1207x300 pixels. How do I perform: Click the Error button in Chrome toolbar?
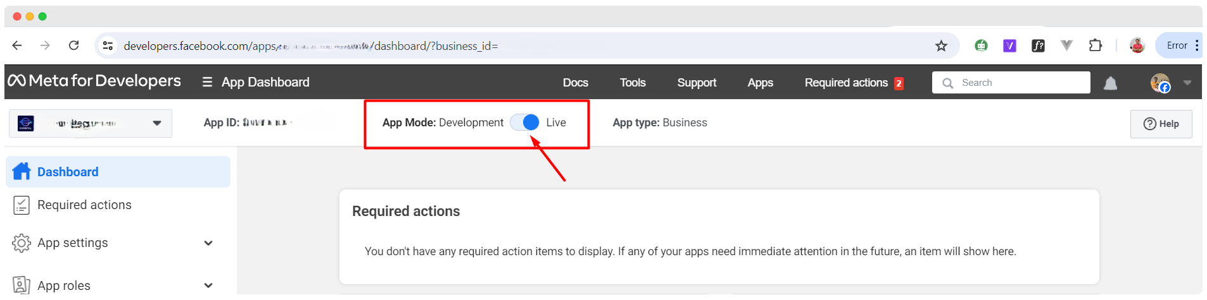point(1177,45)
